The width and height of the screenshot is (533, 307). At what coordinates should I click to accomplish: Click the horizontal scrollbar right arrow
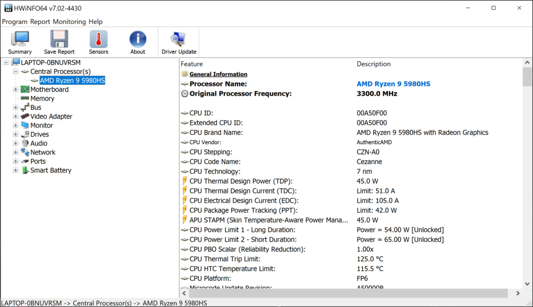(x=518, y=293)
